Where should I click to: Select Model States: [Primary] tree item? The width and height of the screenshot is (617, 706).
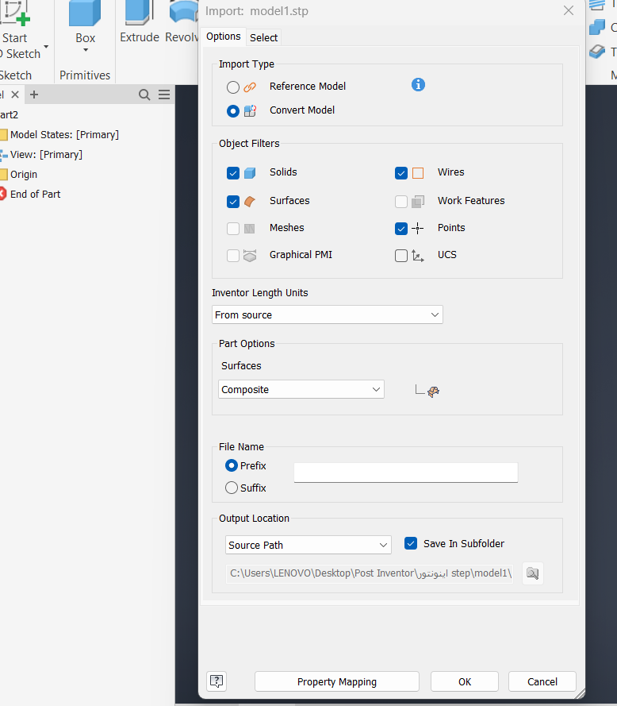[x=64, y=135]
